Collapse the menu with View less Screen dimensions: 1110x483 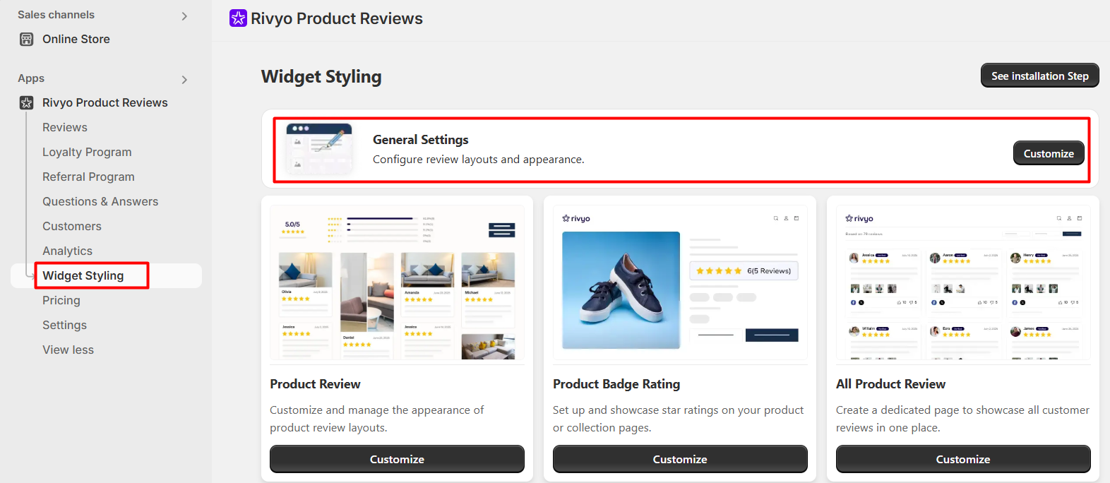(x=68, y=350)
